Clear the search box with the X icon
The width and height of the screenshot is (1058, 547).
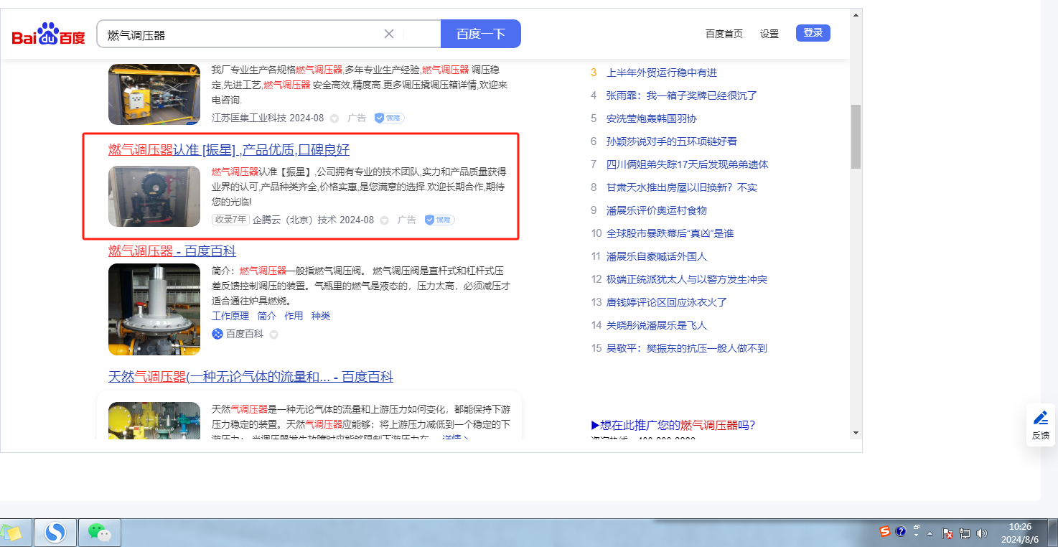(x=389, y=34)
